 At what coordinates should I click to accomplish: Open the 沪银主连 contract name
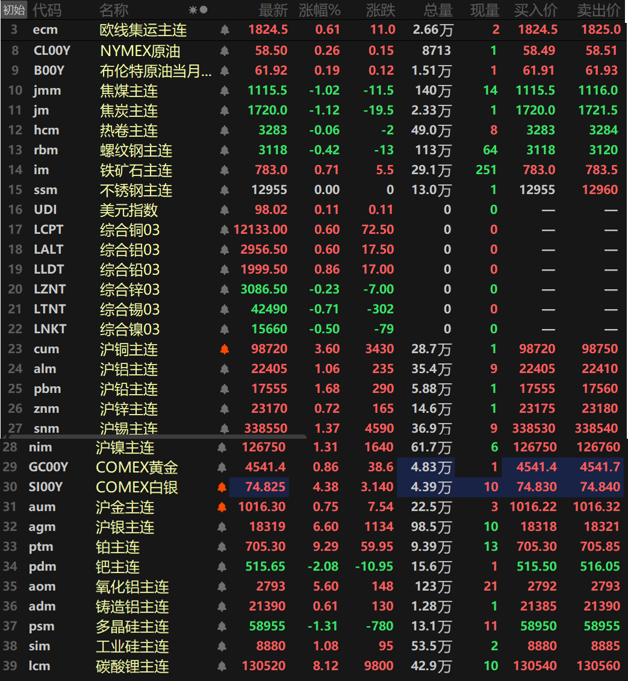tap(125, 527)
